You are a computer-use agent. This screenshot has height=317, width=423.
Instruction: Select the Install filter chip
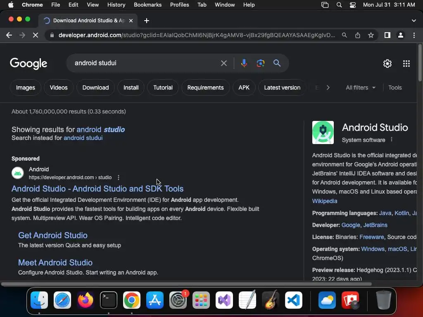[131, 88]
